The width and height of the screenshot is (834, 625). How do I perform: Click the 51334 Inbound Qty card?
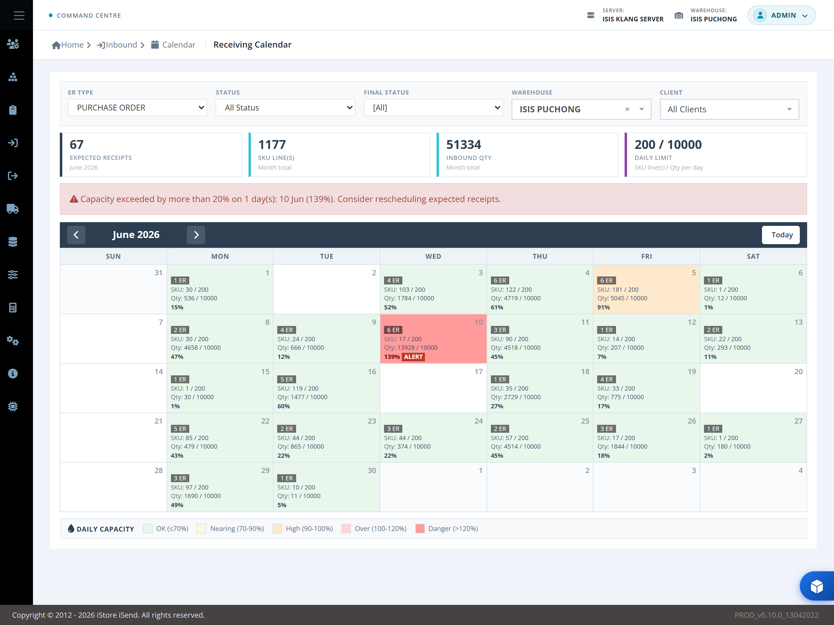pos(527,154)
